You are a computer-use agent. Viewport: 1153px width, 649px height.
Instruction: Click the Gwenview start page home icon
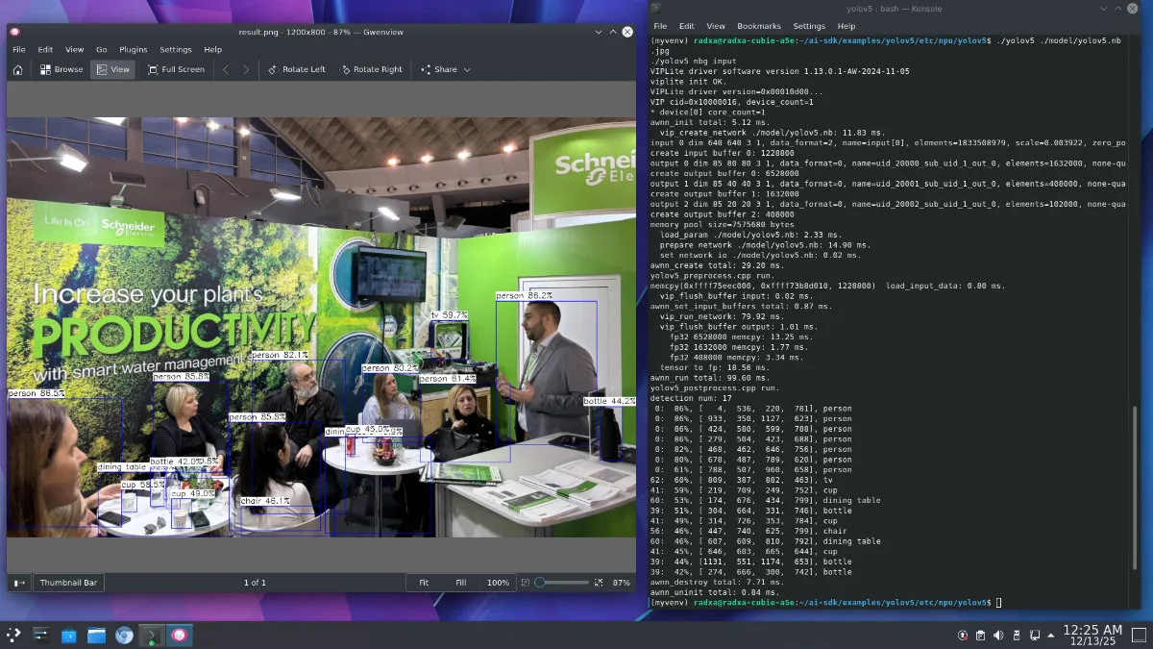pyautogui.click(x=17, y=69)
